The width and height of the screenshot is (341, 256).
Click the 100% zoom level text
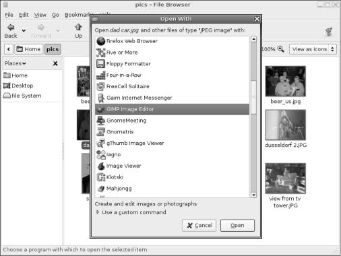(x=268, y=49)
